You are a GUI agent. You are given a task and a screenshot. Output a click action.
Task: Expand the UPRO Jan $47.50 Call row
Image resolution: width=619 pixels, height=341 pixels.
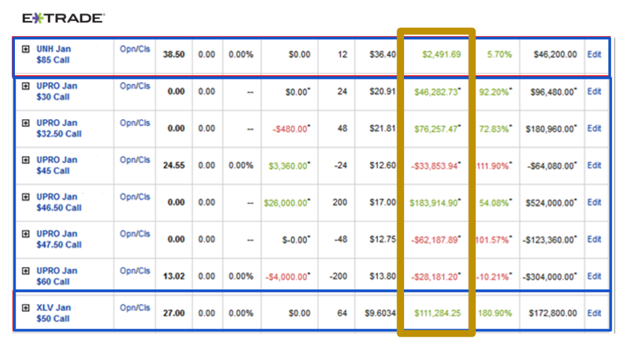point(25,234)
